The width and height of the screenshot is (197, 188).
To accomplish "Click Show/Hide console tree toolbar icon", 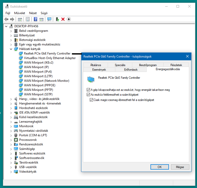I will pyautogui.click(x=20, y=19).
